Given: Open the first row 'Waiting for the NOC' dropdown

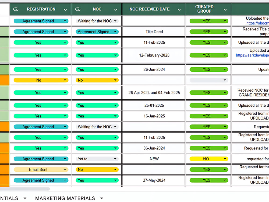Looking at the screenshot, I should click(97, 21).
